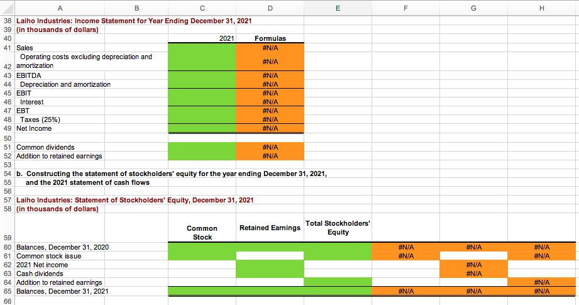Select row 53 header
This screenshot has height=305, width=579.
point(8,165)
